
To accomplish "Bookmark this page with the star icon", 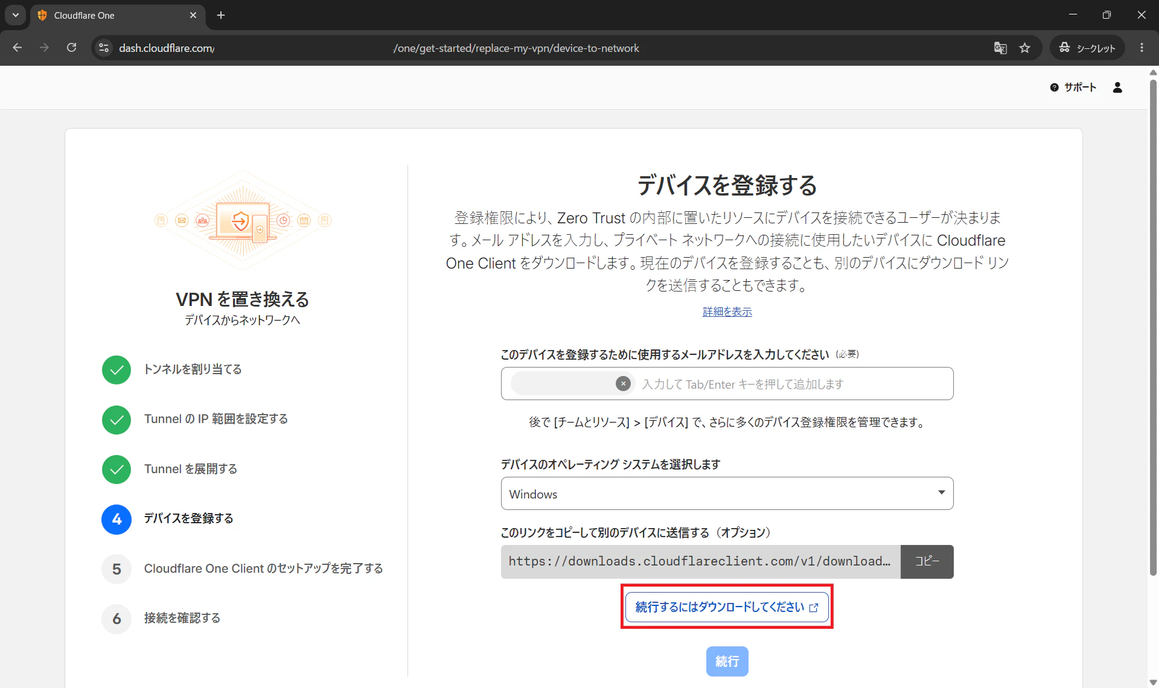I will click(1025, 48).
